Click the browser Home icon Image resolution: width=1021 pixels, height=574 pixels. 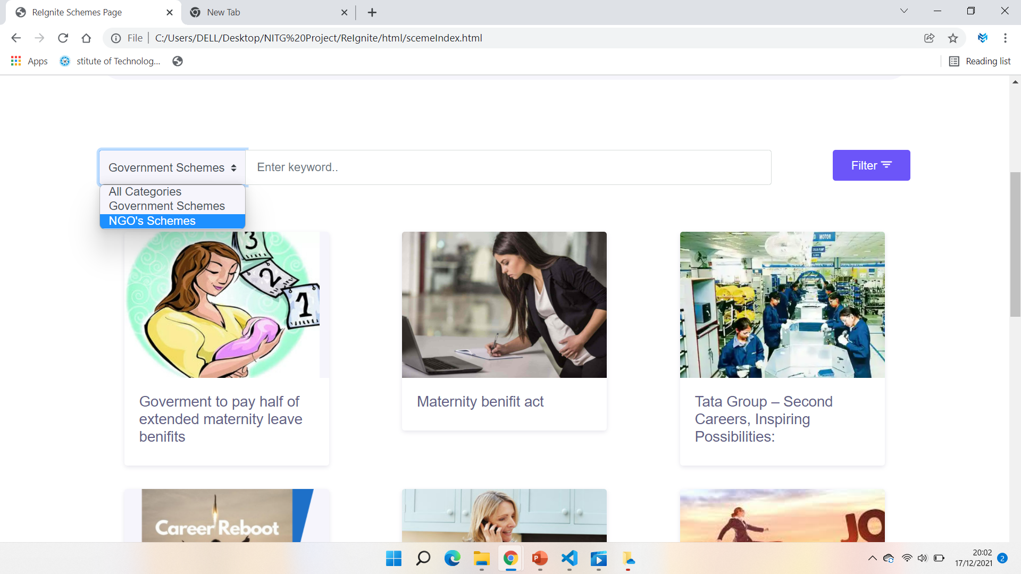pos(86,38)
